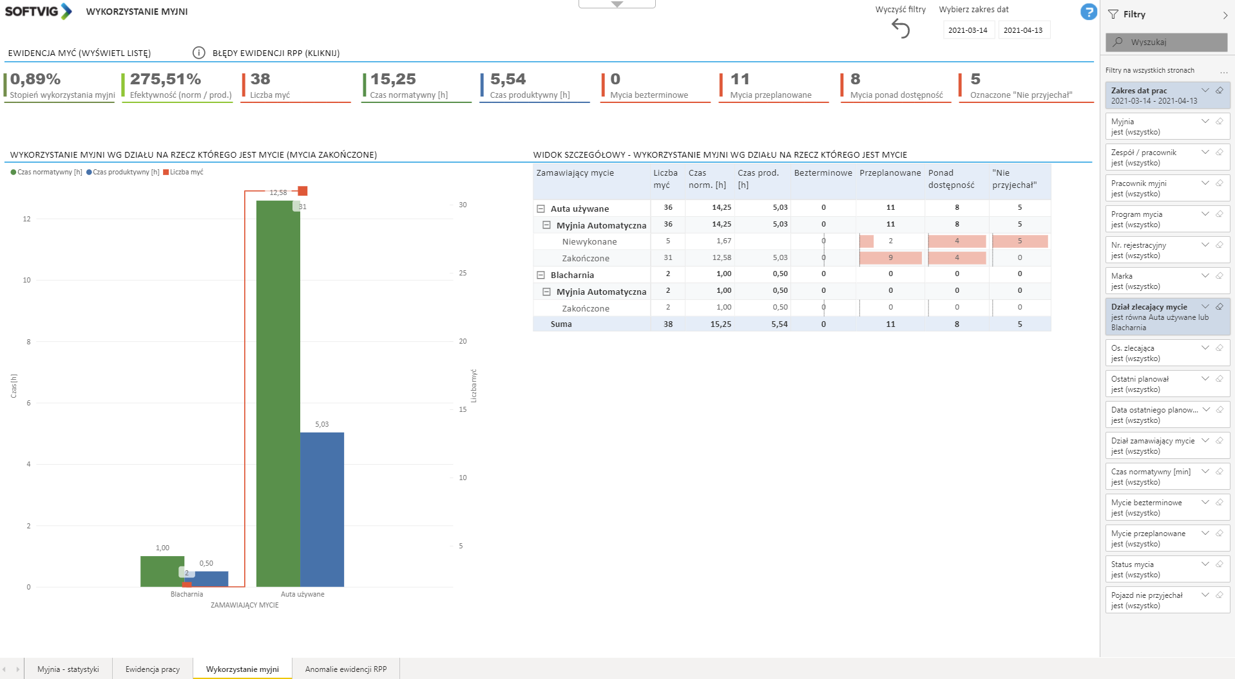Click the eraser icon on Marka filter

tap(1219, 276)
